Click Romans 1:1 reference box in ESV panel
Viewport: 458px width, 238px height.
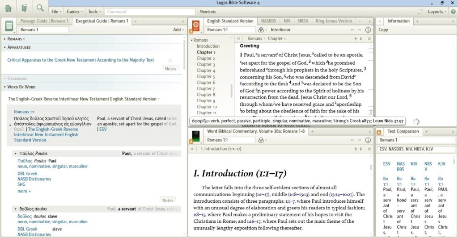230,30
